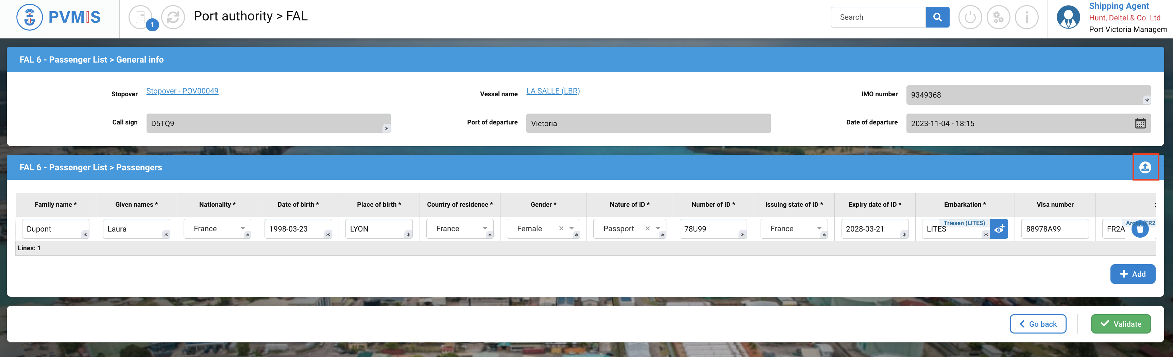Open the gears settings icon
The height and width of the screenshot is (357, 1173).
pyautogui.click(x=998, y=17)
